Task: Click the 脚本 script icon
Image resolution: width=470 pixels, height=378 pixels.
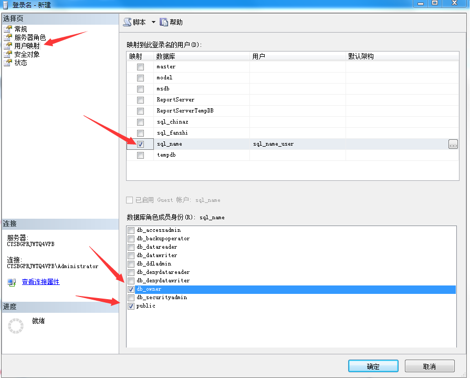Action: (128, 22)
